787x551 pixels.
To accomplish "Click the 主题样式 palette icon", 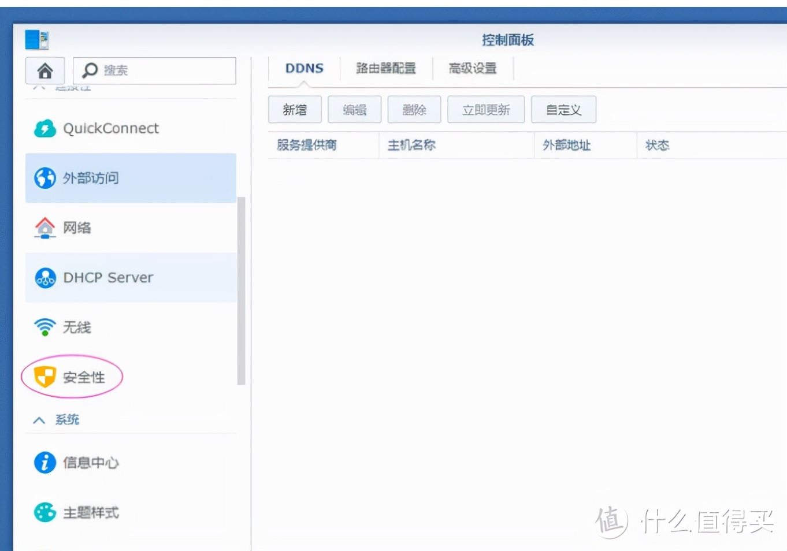I will click(44, 512).
